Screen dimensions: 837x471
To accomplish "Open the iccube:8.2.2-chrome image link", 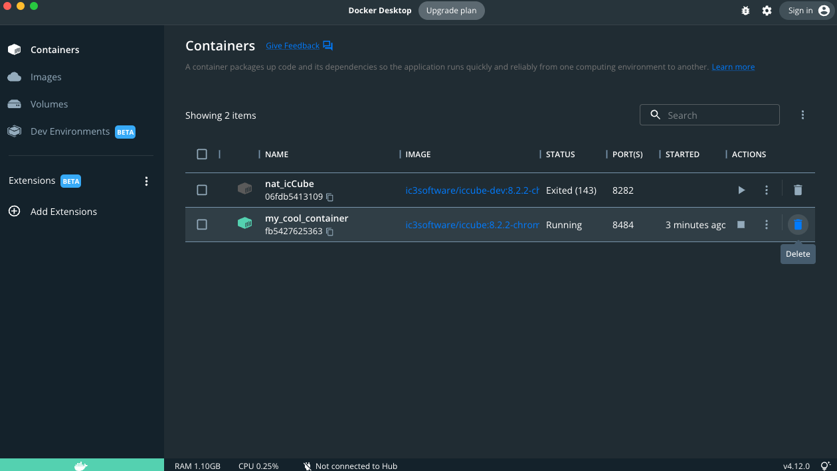I will coord(472,225).
